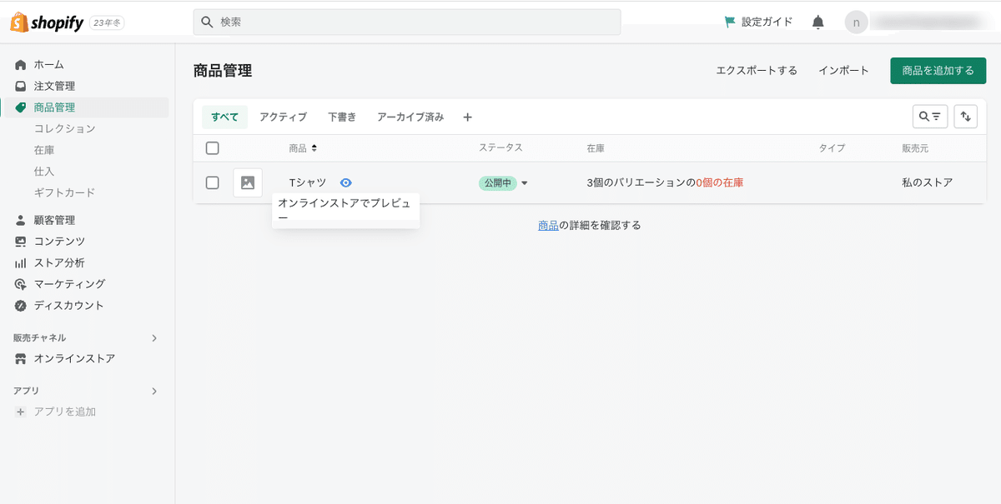Open search and filter button

(930, 117)
